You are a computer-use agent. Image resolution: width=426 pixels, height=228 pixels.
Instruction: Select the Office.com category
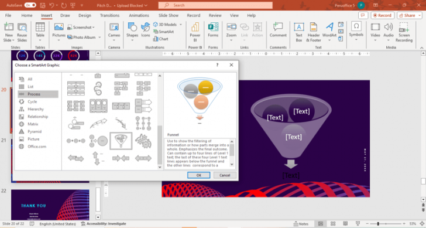click(x=38, y=147)
